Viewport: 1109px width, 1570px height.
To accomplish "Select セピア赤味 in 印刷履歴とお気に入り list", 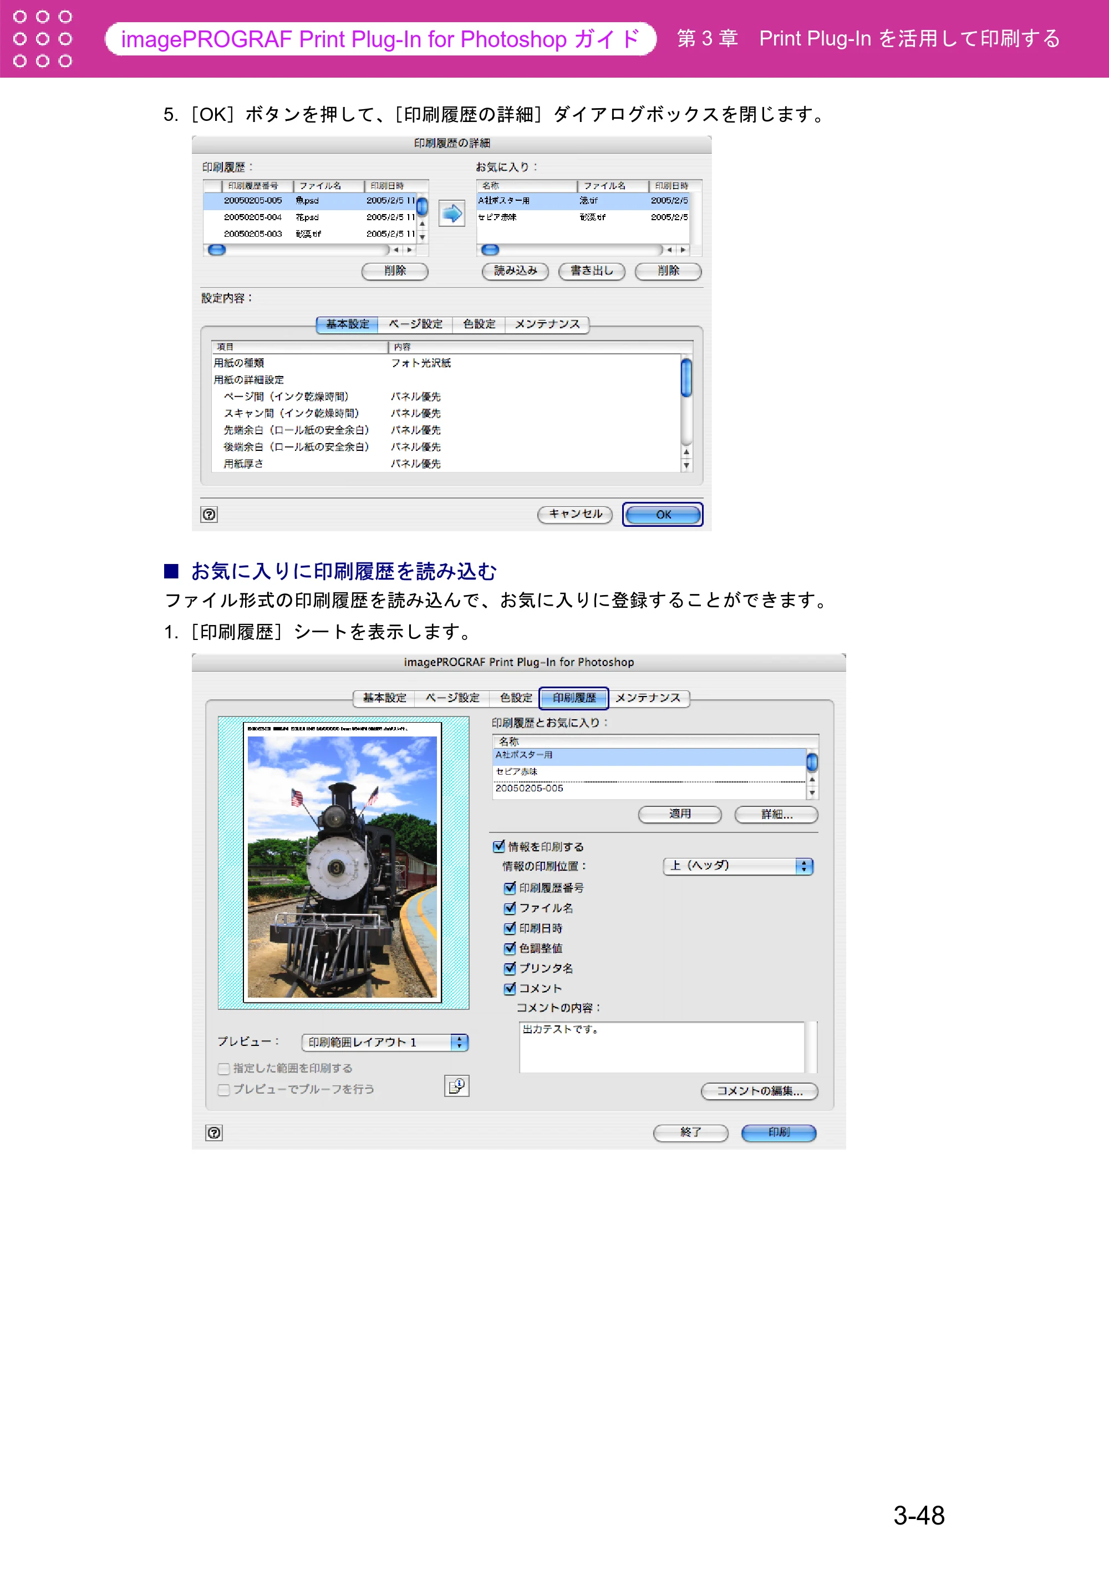I will 649,772.
